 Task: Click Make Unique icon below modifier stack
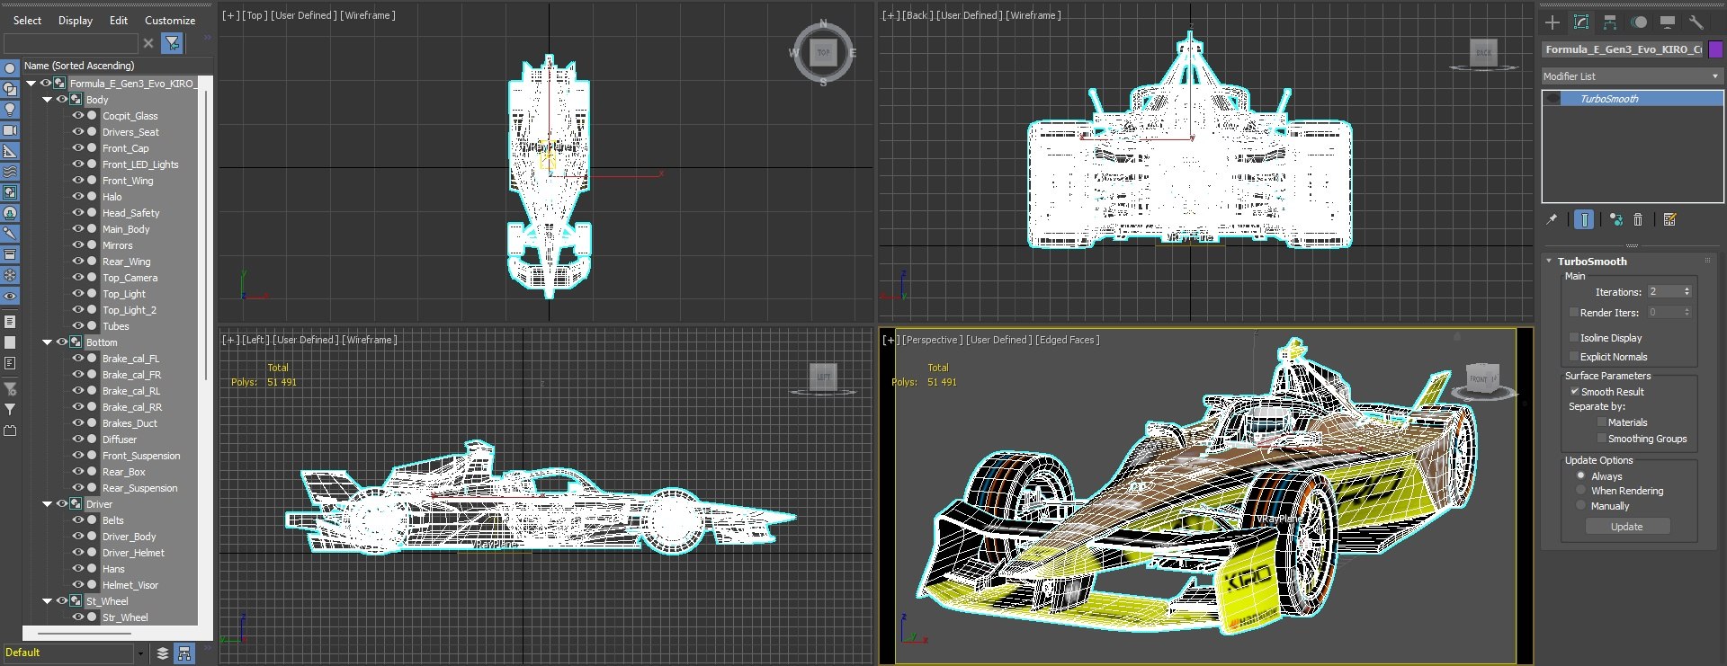tap(1616, 219)
